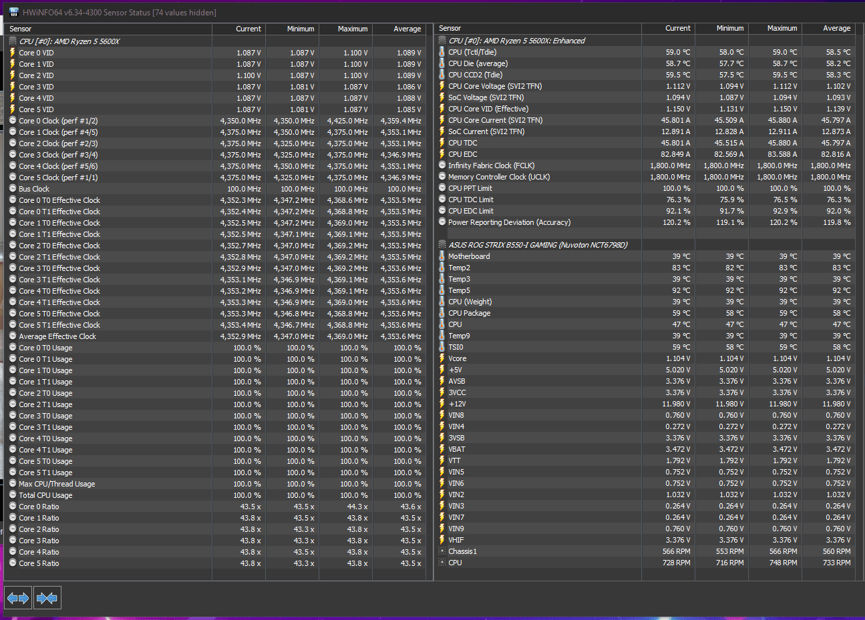Select the Average Effective Clock row
The height and width of the screenshot is (620, 865).
216,336
